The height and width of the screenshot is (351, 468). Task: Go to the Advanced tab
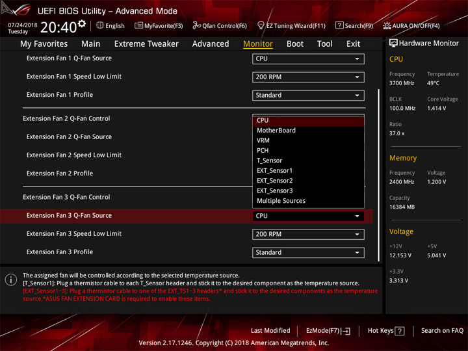pos(211,44)
